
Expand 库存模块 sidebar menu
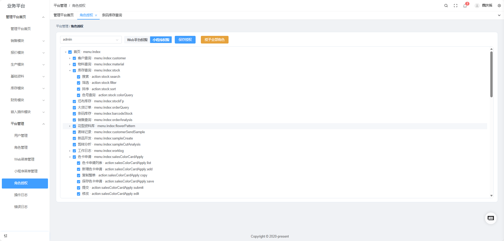25,88
